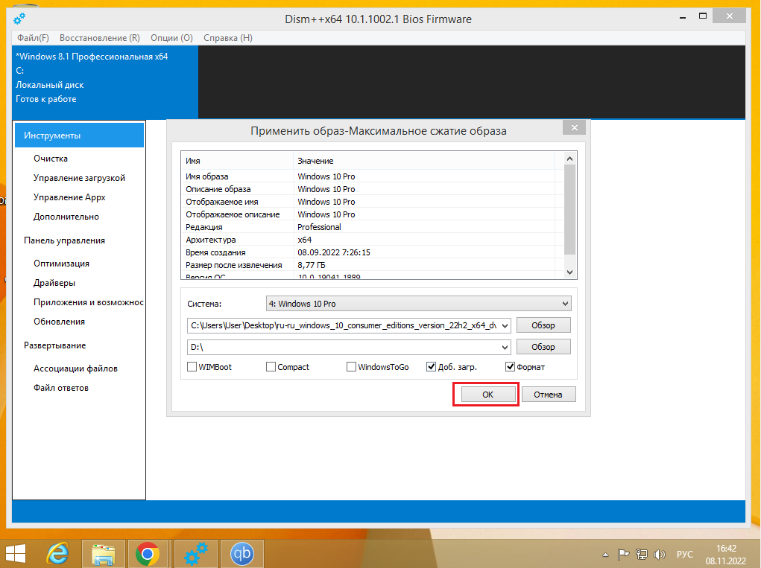This screenshot has height=568, width=761.
Task: Open the image file path dropdown
Action: (x=505, y=325)
